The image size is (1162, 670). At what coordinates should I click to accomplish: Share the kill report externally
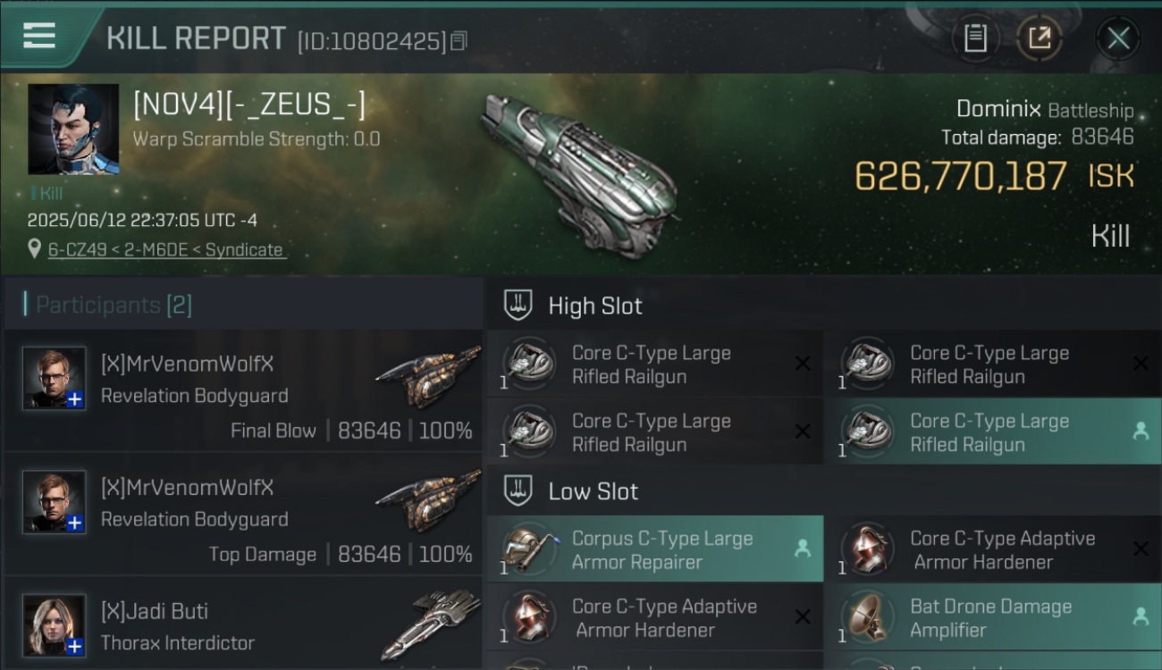(x=1040, y=38)
